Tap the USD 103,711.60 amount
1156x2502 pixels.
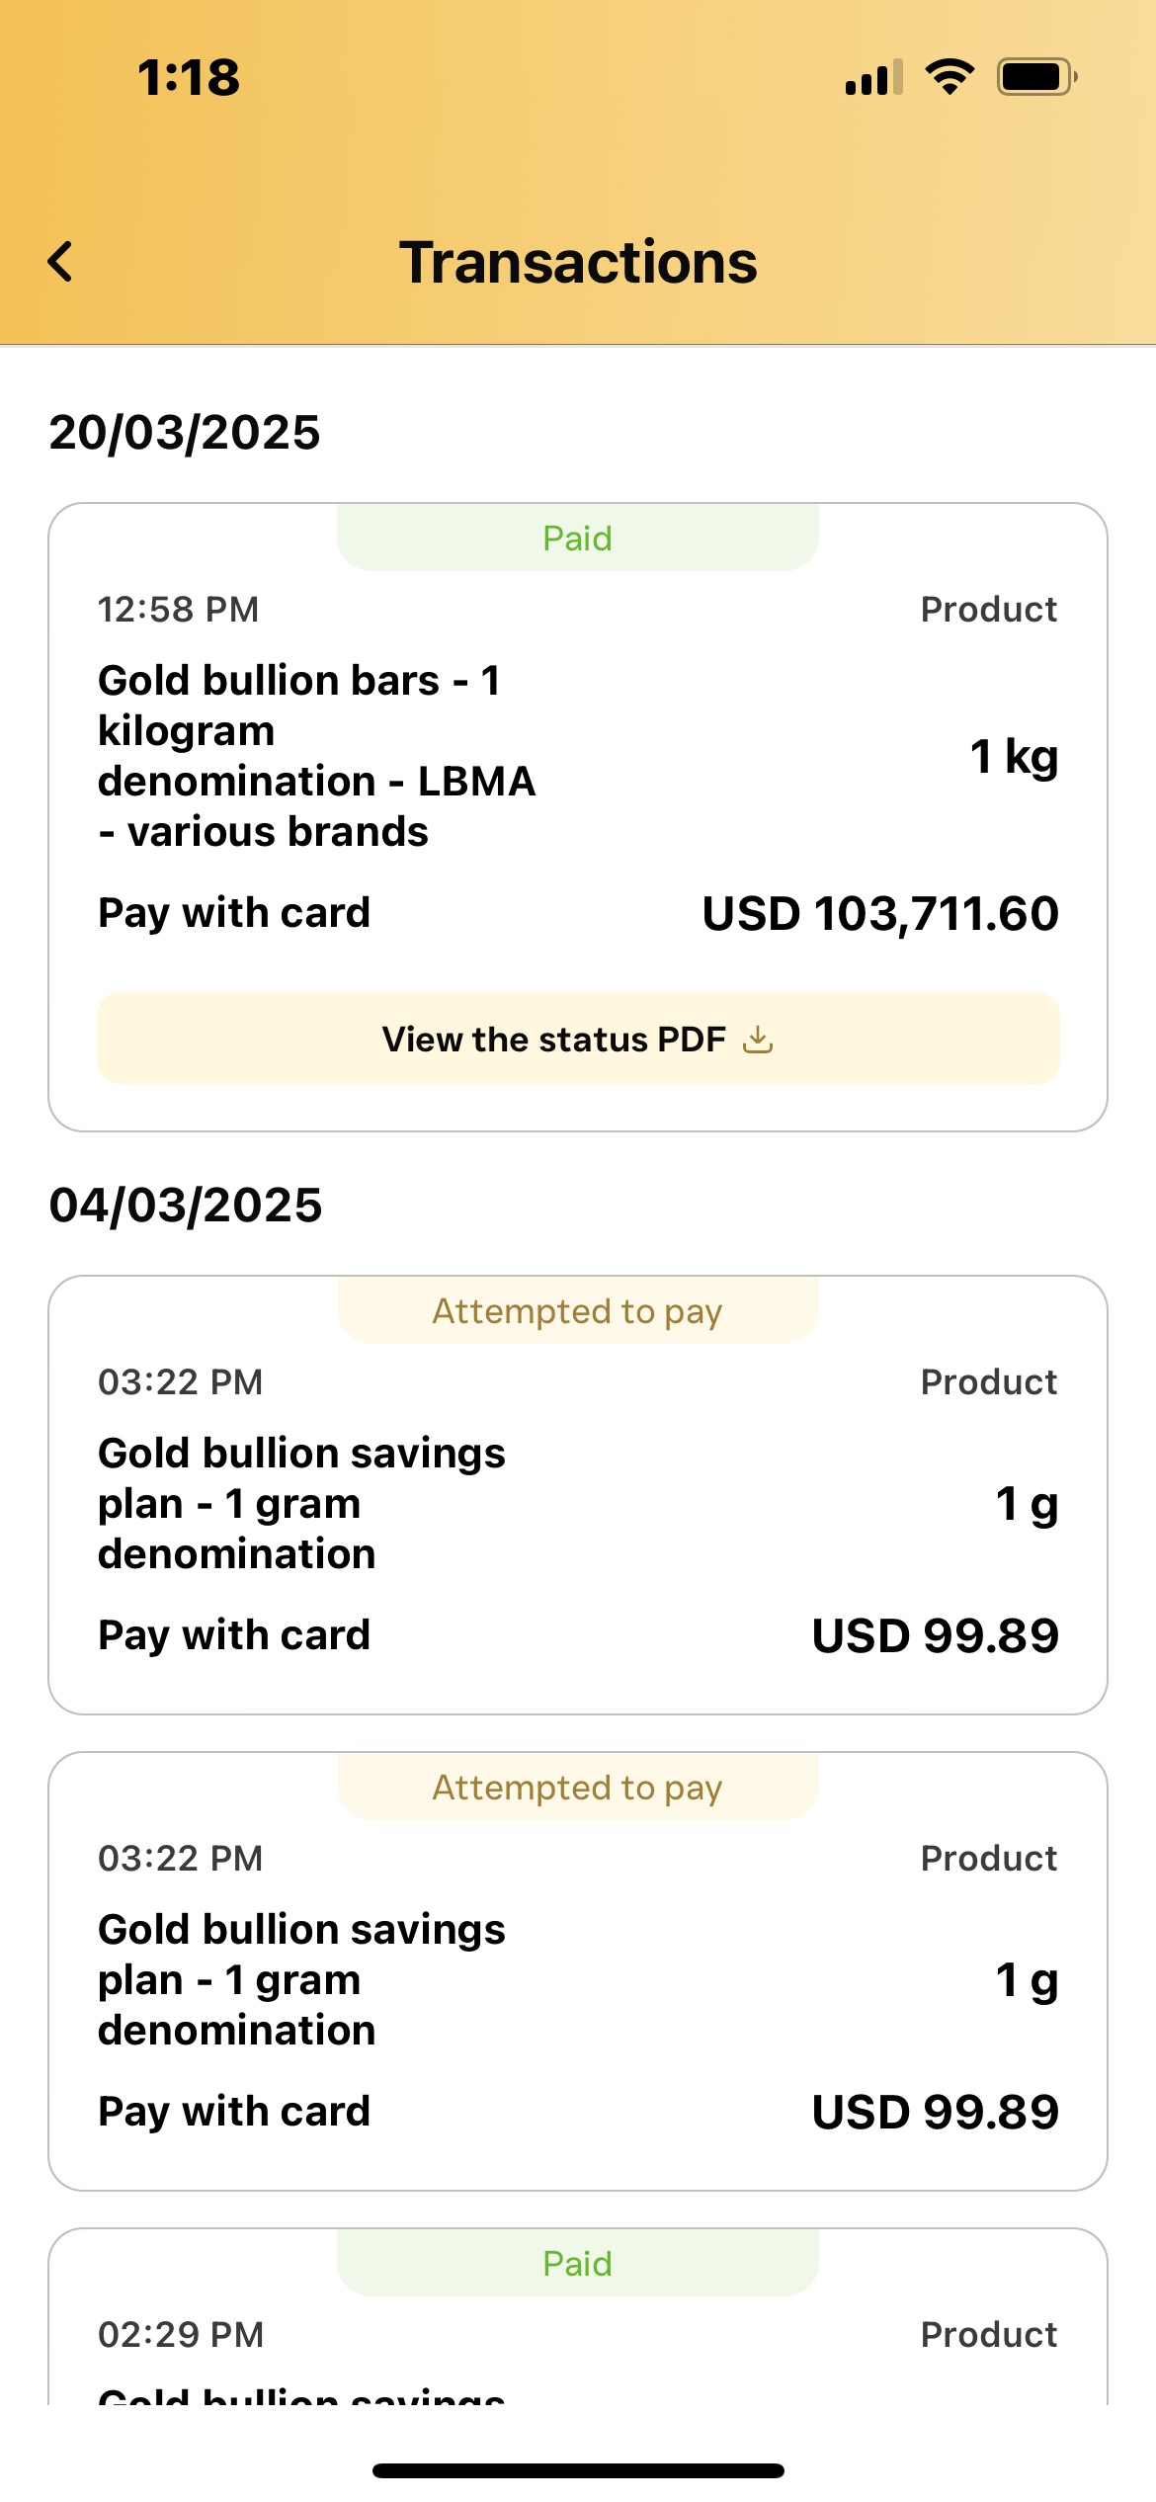click(x=880, y=913)
